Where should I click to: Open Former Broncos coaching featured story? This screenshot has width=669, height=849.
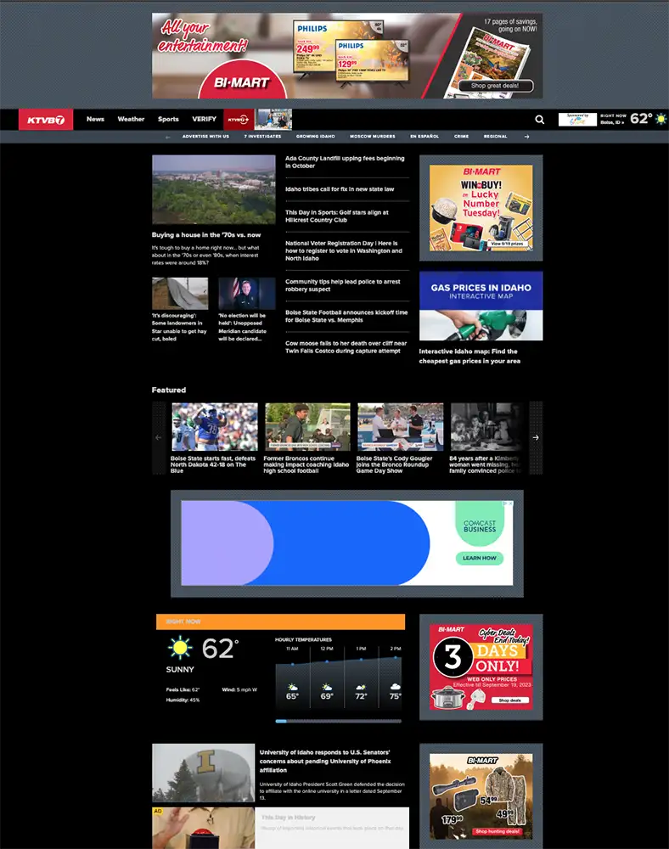pos(306,464)
